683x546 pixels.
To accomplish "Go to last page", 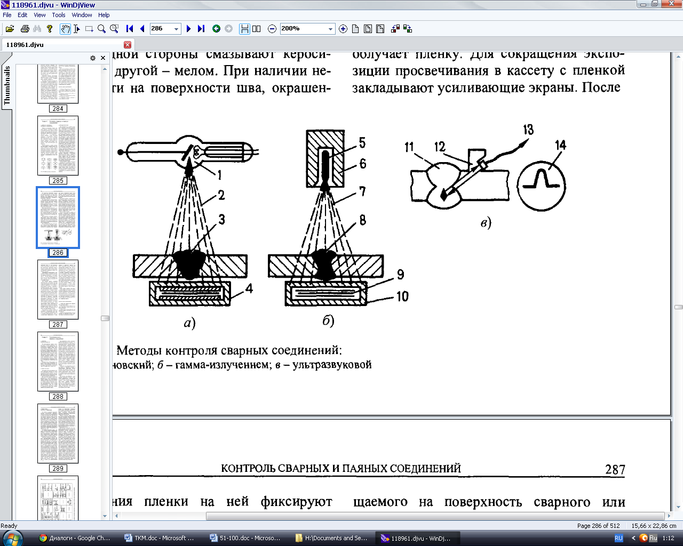I will point(201,29).
